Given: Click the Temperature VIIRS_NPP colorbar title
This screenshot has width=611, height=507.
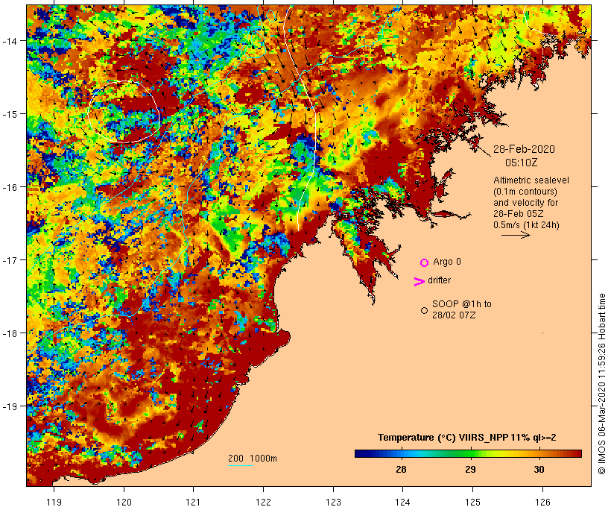Looking at the screenshot, I should [467, 438].
